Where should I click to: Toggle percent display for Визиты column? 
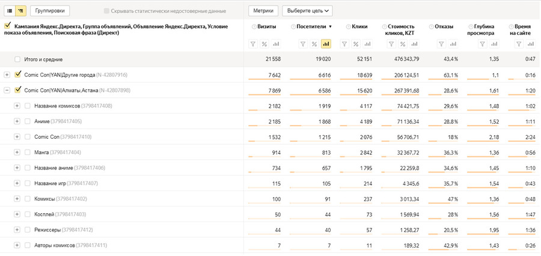click(264, 44)
